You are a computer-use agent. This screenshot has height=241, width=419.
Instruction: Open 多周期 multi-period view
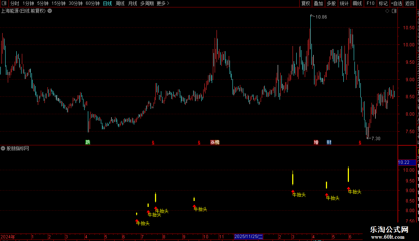(147, 3)
